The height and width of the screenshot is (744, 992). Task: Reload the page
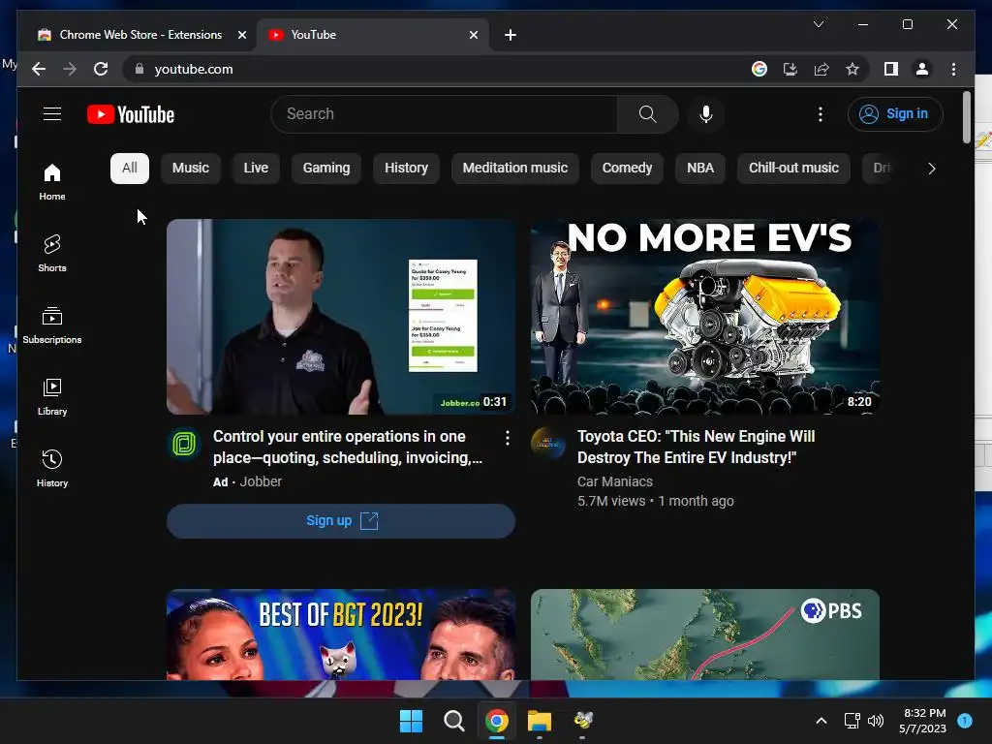point(101,69)
